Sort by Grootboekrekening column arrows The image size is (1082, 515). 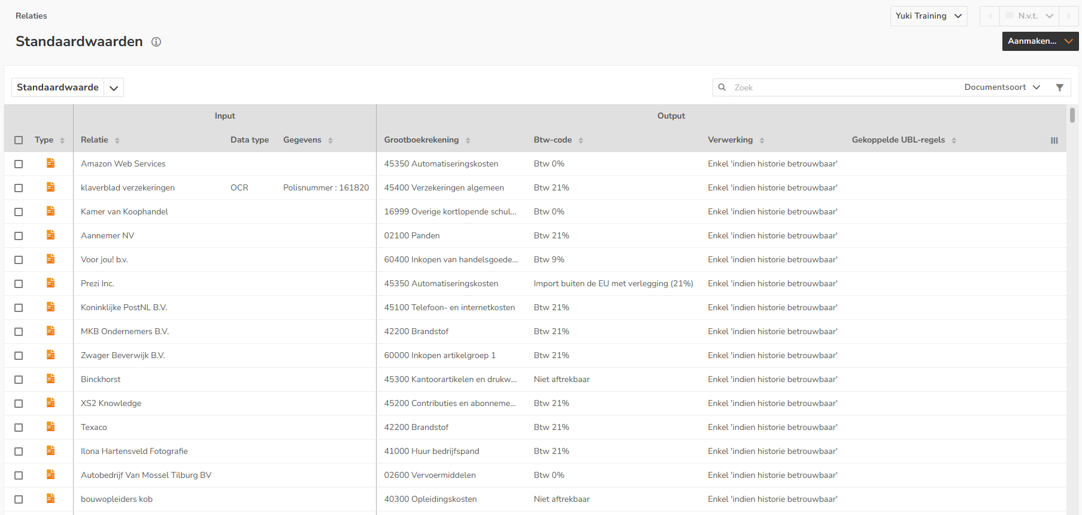point(468,140)
